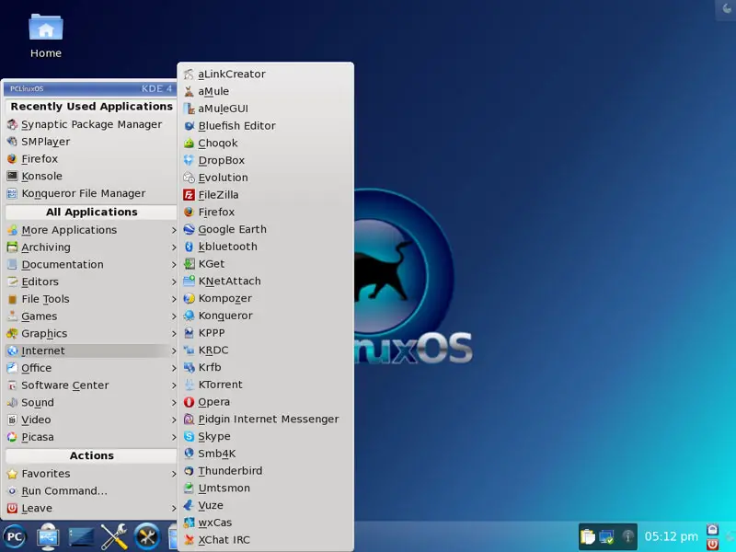Open Home folder on desktop
The width and height of the screenshot is (736, 552).
[x=45, y=36]
